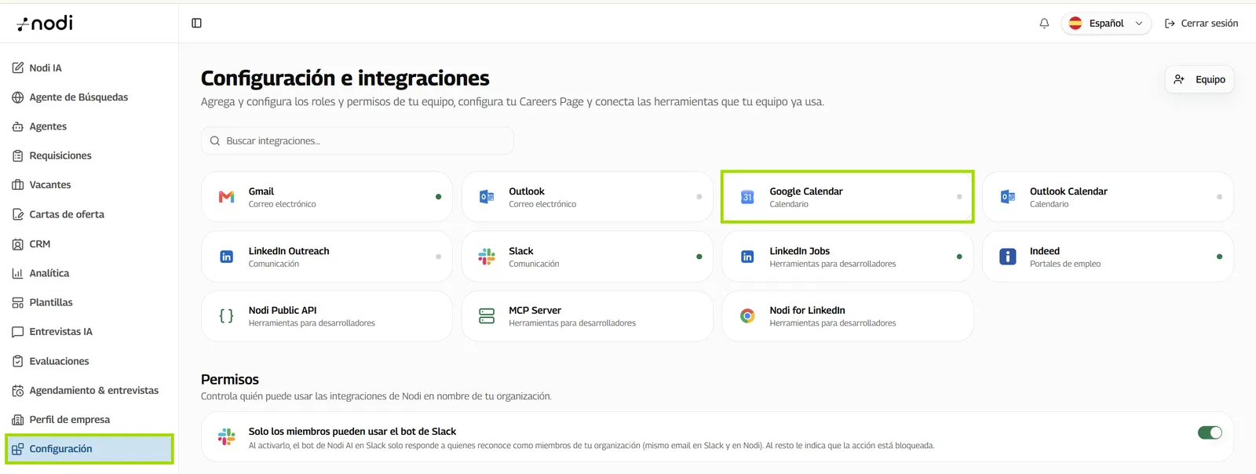Click the Perfil de empresa icon
Screen dimensions: 1256x474
[18, 420]
